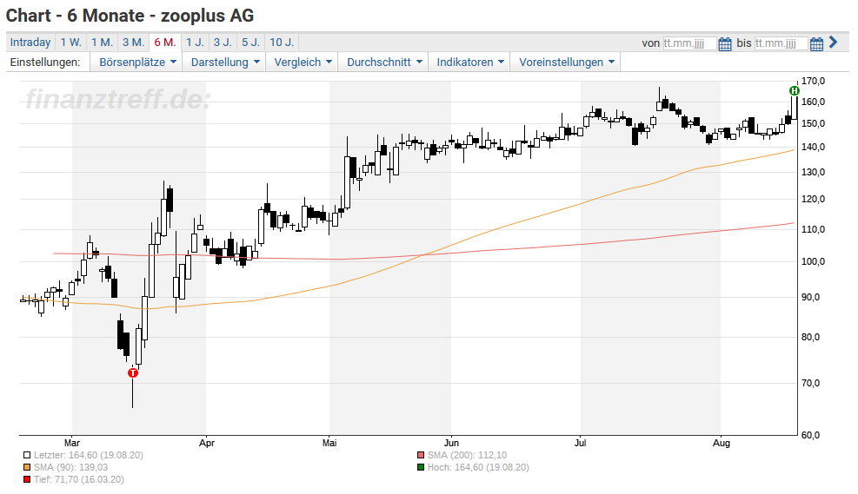Open the Vergleich dropdown menu

click(303, 63)
